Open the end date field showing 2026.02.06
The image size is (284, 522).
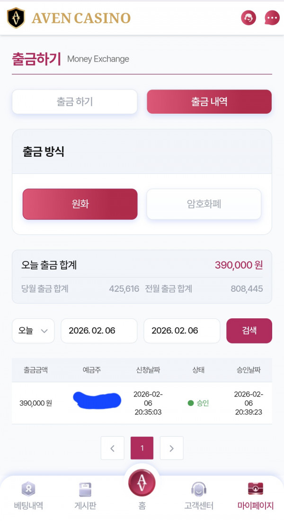(182, 331)
